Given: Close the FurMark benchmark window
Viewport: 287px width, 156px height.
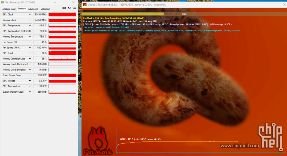Looking at the screenshot, I should [x=284, y=5].
